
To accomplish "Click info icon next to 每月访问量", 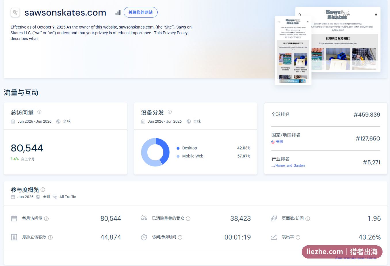I will point(46,219).
